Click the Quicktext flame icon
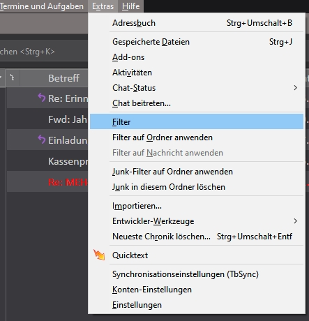The height and width of the screenshot is (321, 309). point(99,255)
